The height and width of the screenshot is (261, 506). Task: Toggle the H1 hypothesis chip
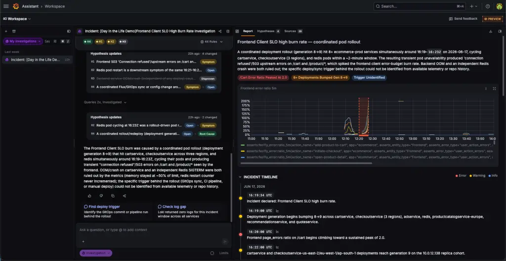99,41
